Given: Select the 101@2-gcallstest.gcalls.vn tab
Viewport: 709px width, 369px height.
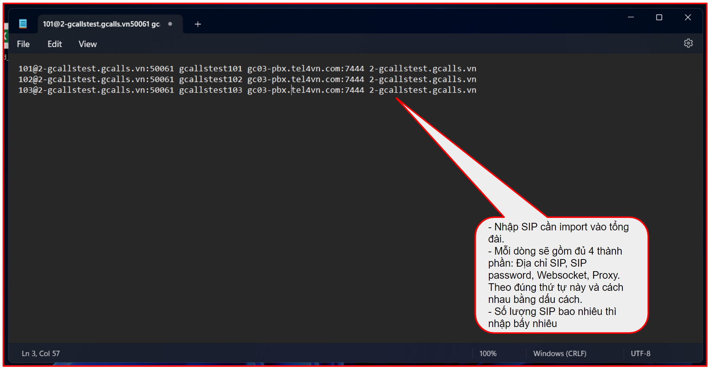Looking at the screenshot, I should coord(101,24).
